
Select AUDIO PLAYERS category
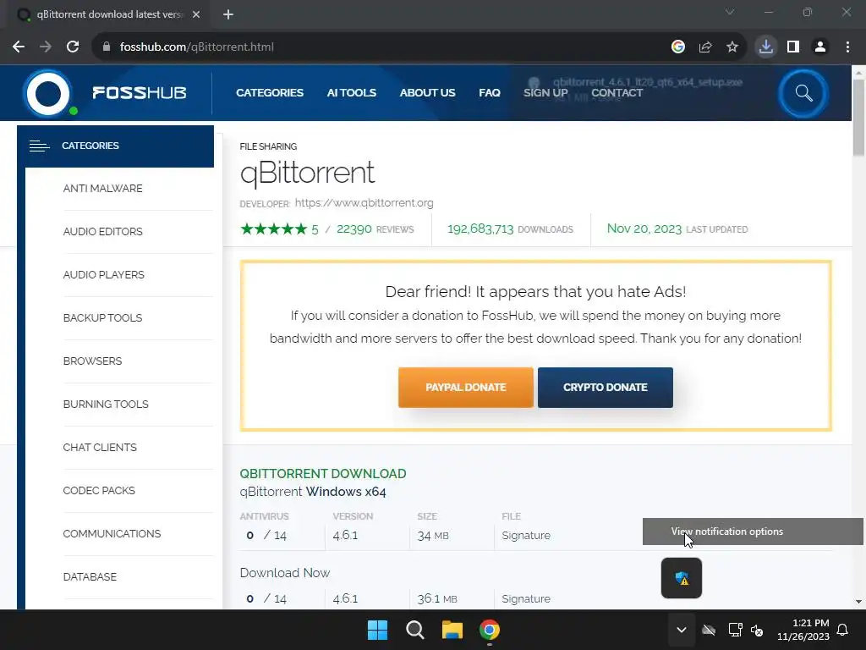[x=104, y=275]
